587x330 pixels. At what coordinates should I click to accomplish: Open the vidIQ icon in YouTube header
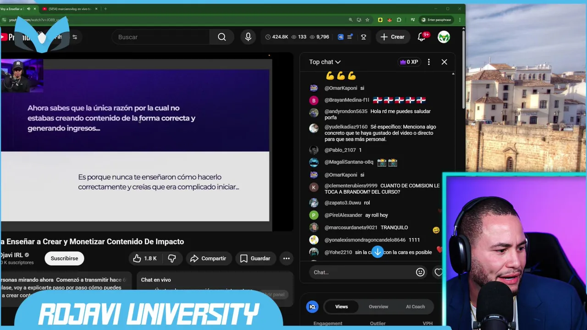[x=341, y=37]
